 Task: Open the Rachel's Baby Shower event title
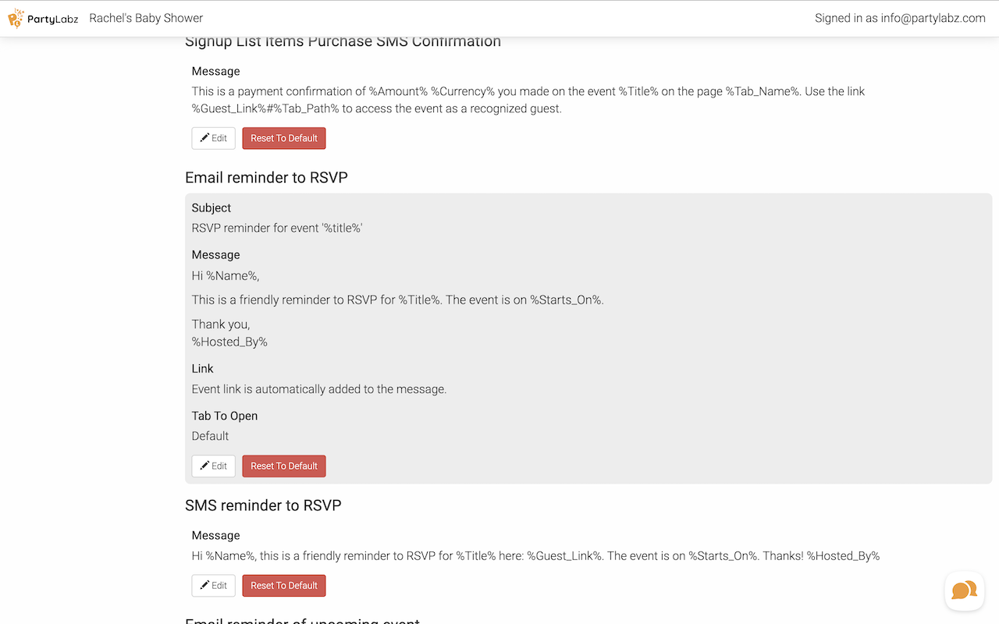tap(146, 18)
